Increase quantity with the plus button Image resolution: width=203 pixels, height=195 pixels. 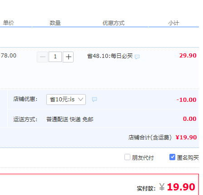(68, 57)
